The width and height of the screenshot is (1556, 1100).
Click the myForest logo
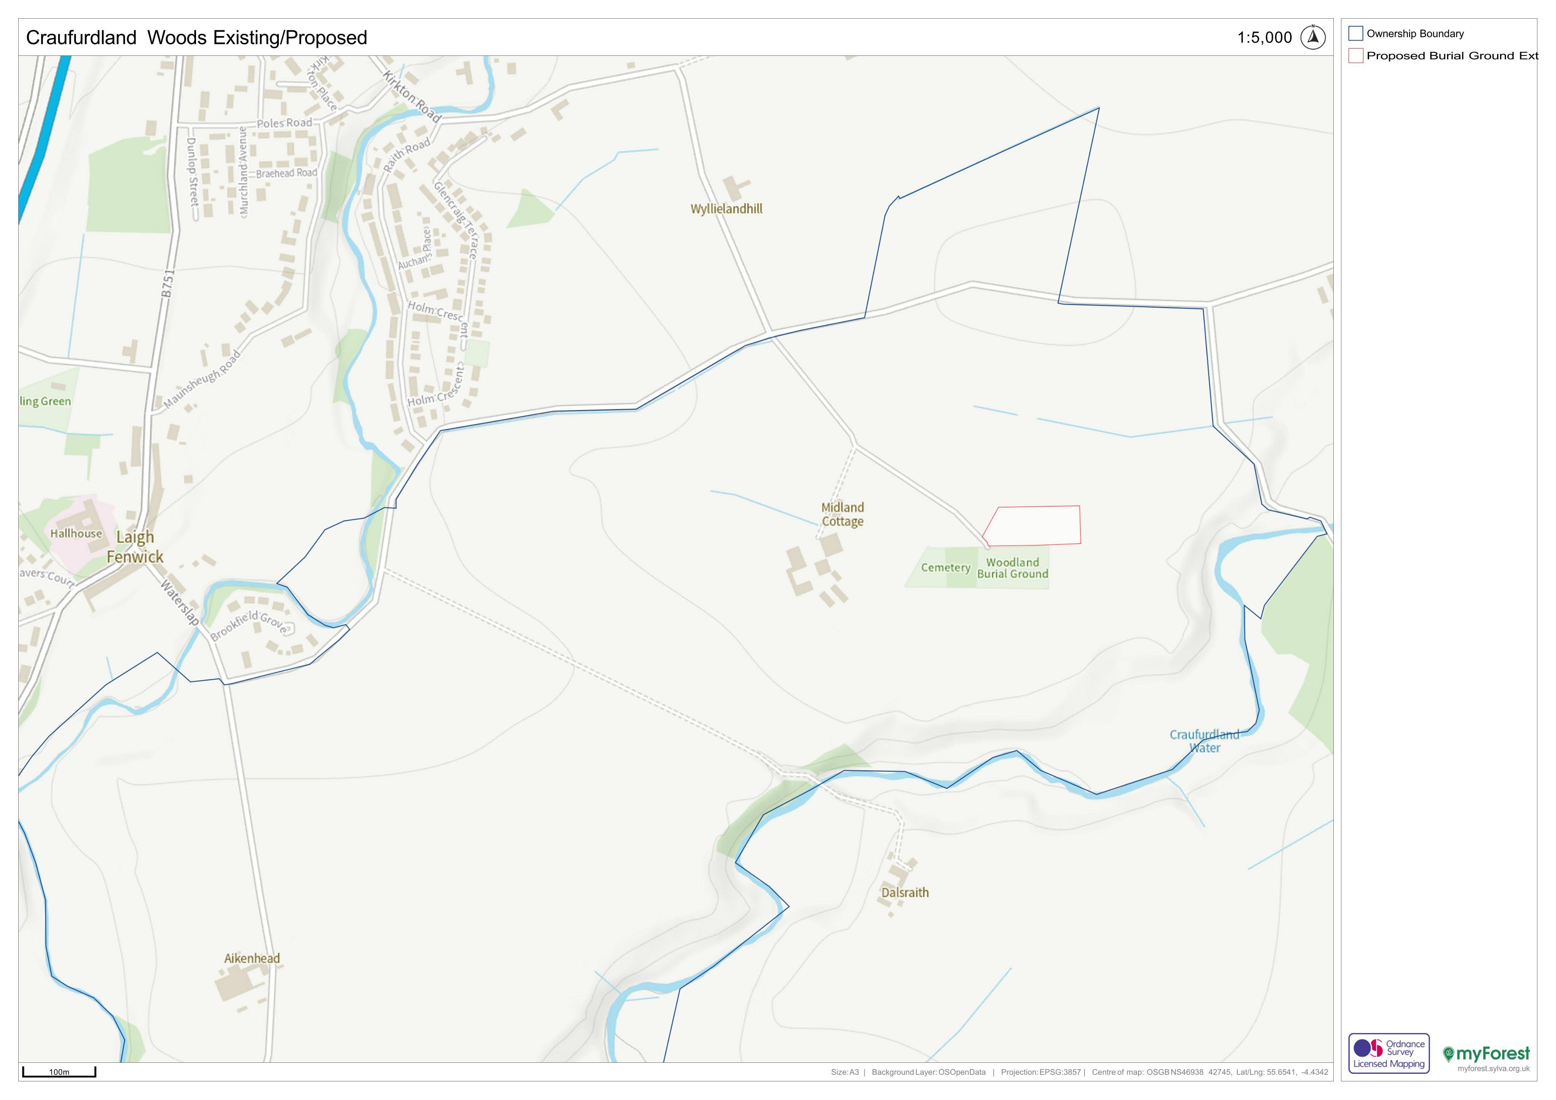pyautogui.click(x=1486, y=1053)
